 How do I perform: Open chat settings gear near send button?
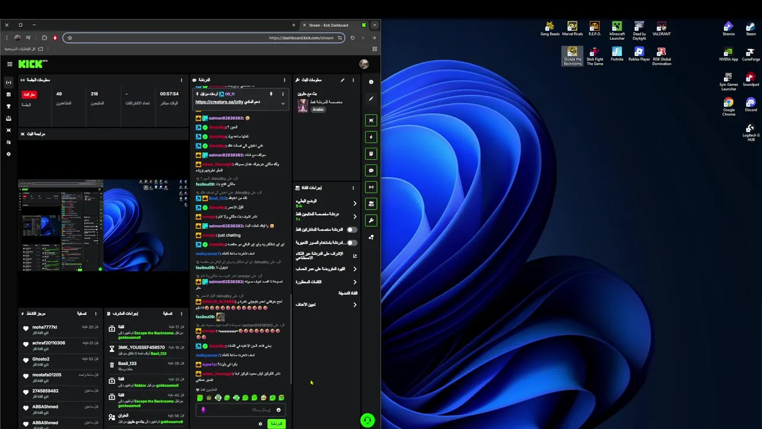coord(260,424)
